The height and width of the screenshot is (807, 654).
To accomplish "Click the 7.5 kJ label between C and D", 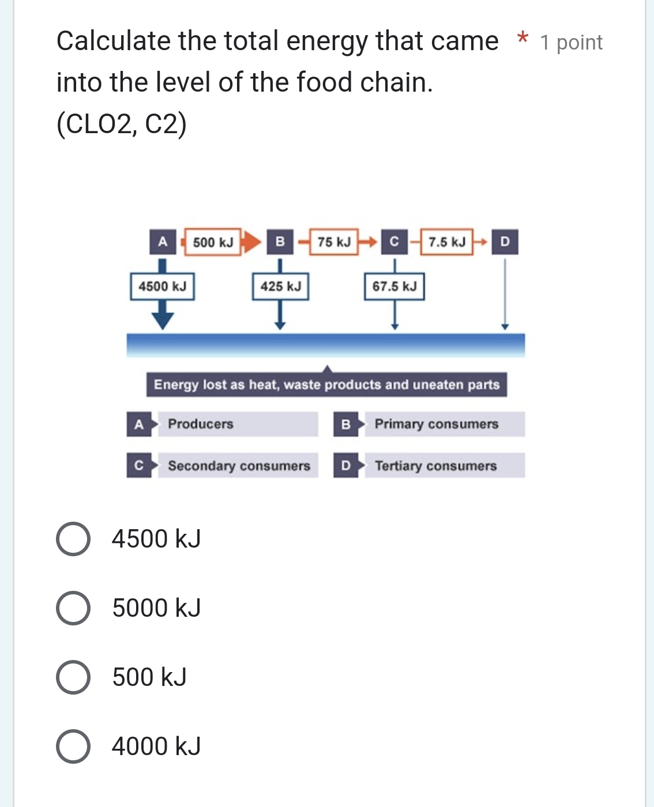I will [446, 242].
